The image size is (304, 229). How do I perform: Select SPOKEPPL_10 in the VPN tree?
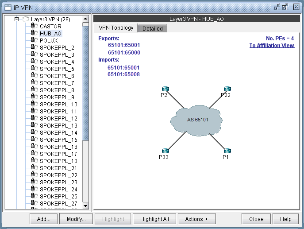[58, 104]
